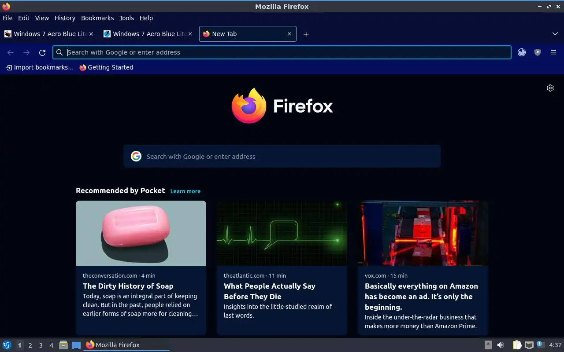Open the uBlock Origin shield extension

tap(538, 52)
